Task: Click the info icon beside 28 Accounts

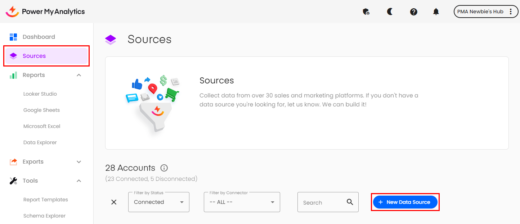Action: coord(164,168)
